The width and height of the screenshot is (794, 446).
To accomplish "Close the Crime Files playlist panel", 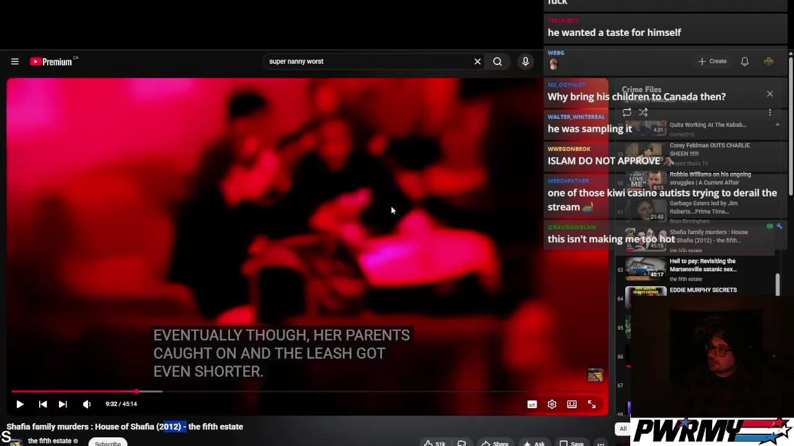I will click(770, 94).
